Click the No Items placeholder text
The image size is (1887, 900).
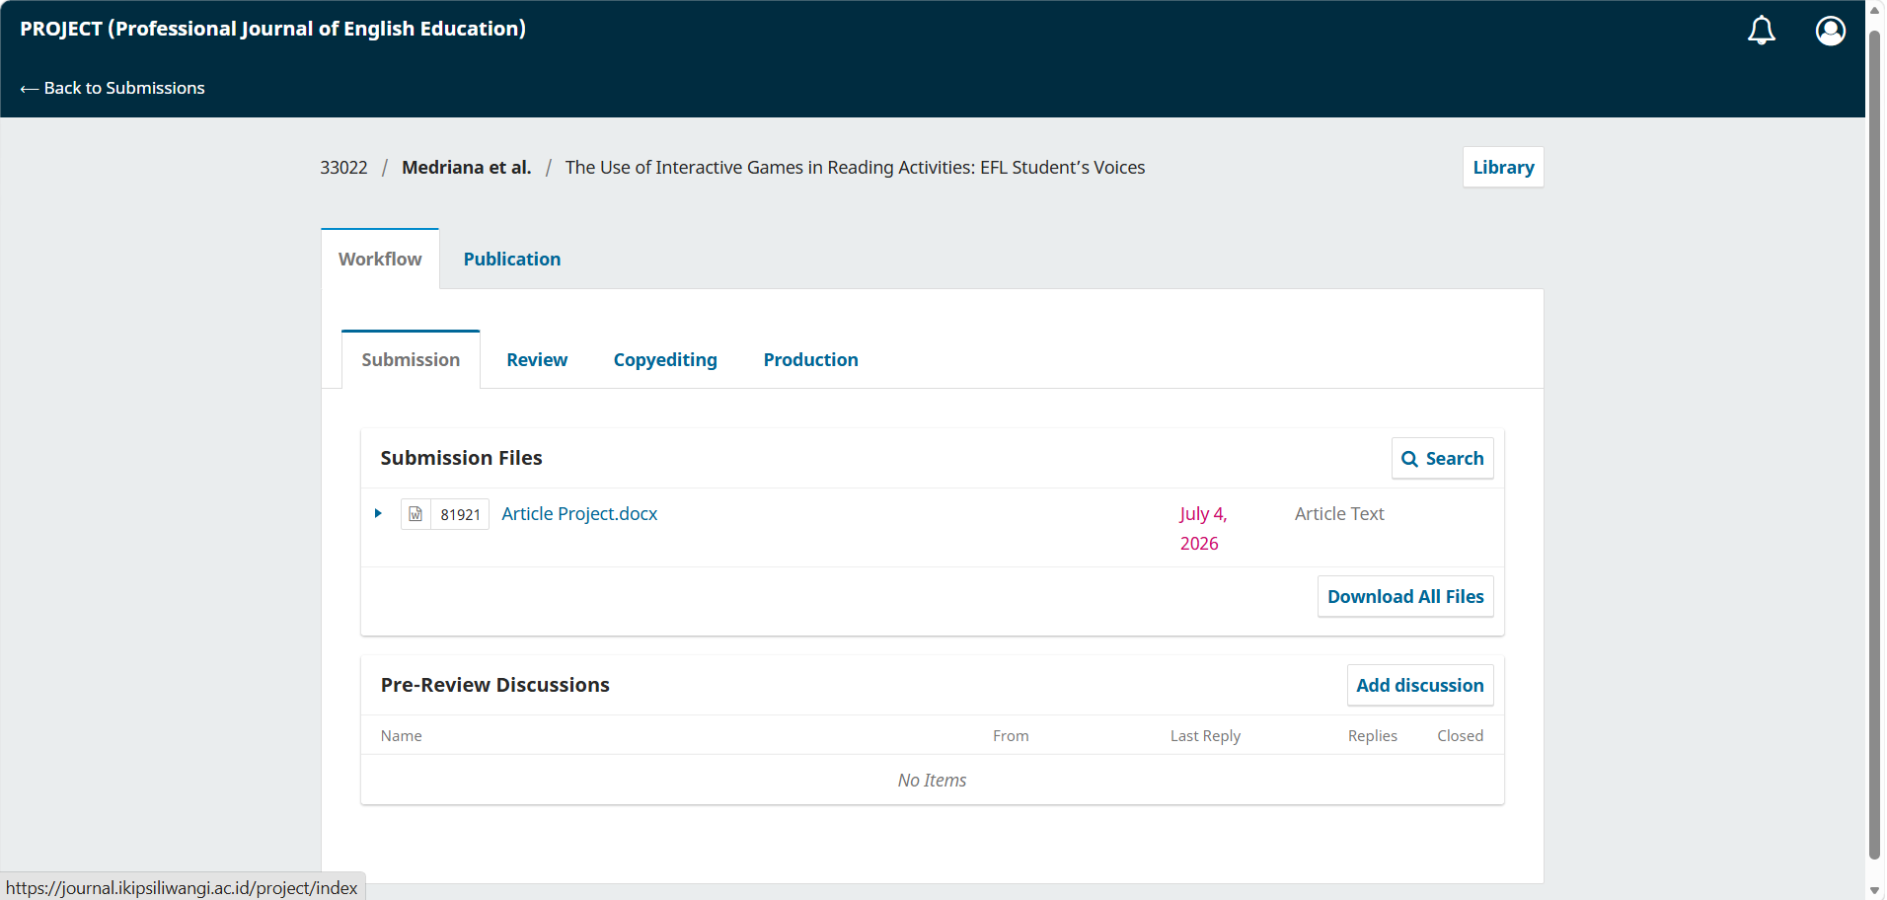[932, 780]
